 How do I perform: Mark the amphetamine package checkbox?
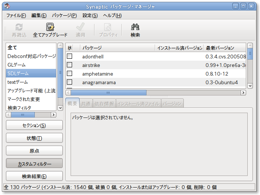point(69,73)
